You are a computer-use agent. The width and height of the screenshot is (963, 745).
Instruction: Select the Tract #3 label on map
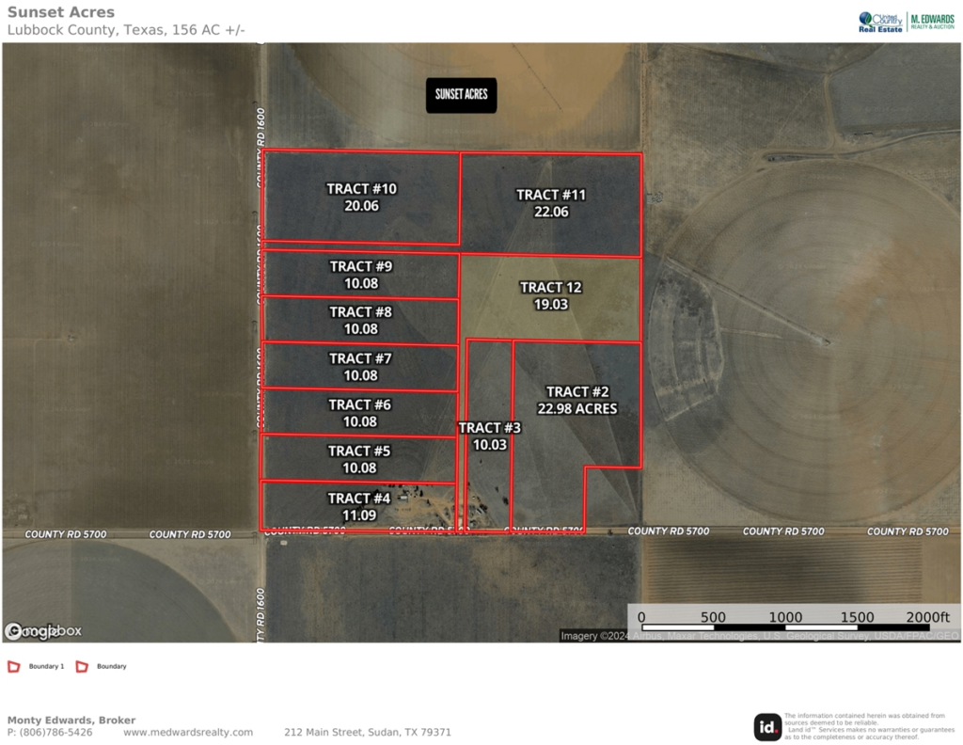tap(490, 436)
